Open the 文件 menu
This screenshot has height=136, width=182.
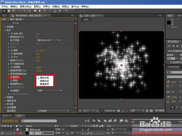(x=4, y=7)
